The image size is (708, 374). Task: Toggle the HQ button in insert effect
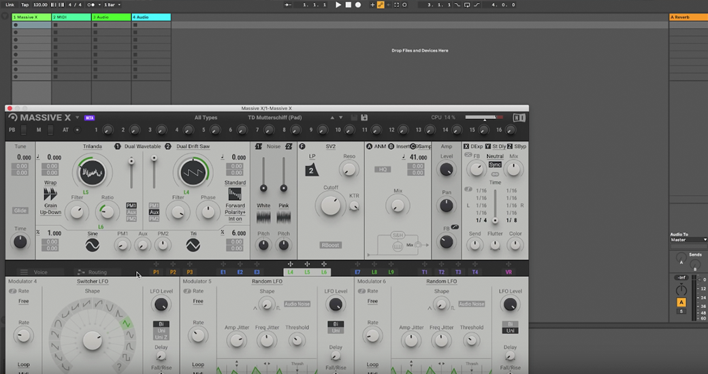(383, 169)
